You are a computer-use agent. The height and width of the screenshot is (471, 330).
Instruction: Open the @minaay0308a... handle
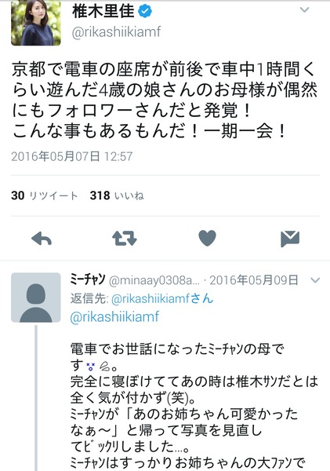coord(154,280)
